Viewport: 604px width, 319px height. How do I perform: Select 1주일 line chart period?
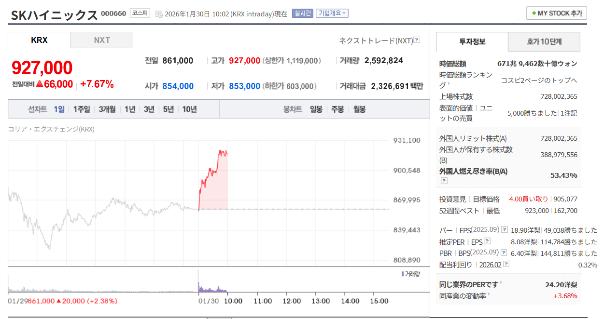click(82, 109)
